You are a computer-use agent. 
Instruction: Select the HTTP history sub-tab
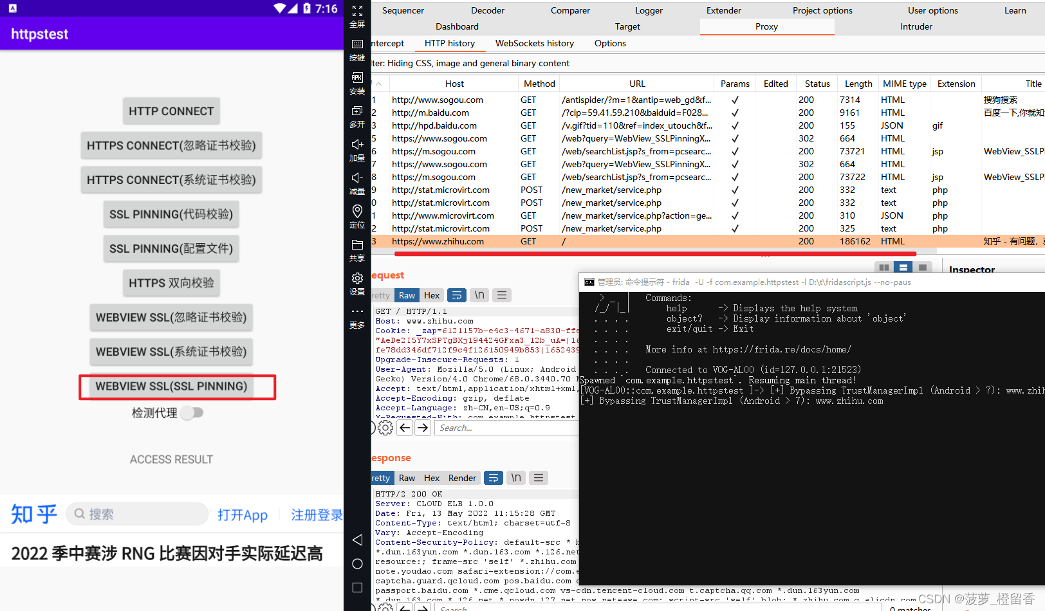tap(450, 43)
